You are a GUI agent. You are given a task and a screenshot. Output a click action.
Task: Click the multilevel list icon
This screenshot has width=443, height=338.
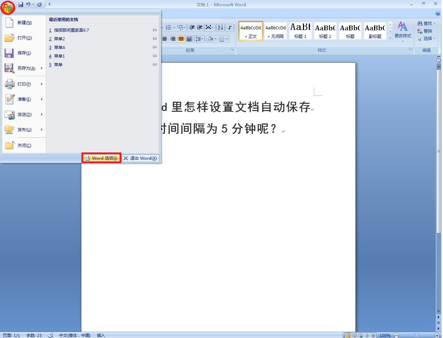pos(181,28)
